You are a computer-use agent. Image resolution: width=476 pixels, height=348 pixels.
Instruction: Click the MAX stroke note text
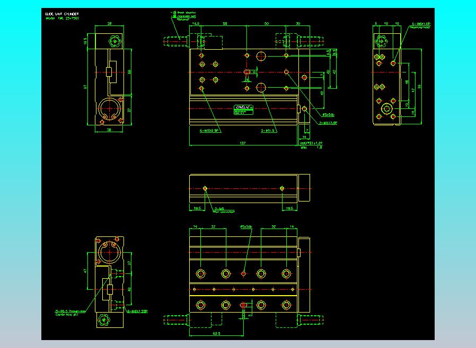[x=311, y=143]
